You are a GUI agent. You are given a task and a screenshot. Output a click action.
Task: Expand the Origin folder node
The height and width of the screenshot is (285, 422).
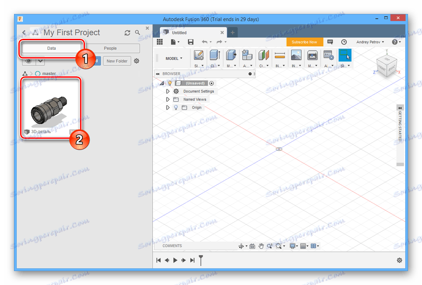tap(168, 107)
